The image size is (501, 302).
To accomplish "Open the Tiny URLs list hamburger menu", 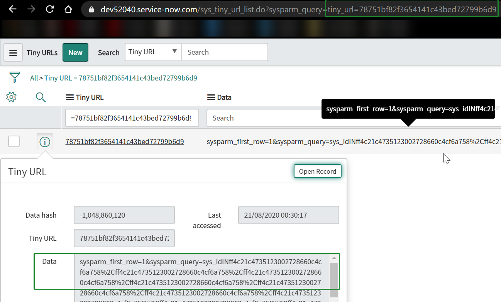I will [13, 52].
